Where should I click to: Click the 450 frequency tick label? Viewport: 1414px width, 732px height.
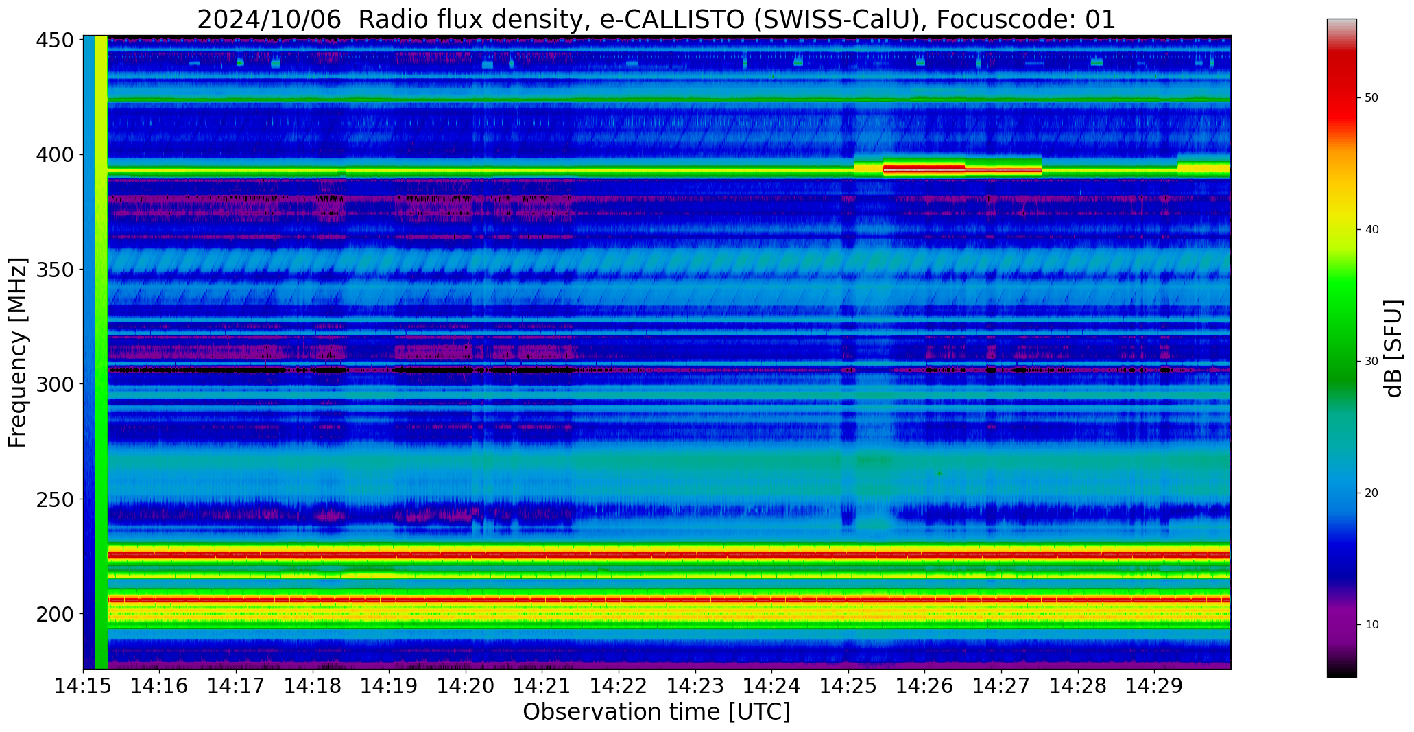54,40
